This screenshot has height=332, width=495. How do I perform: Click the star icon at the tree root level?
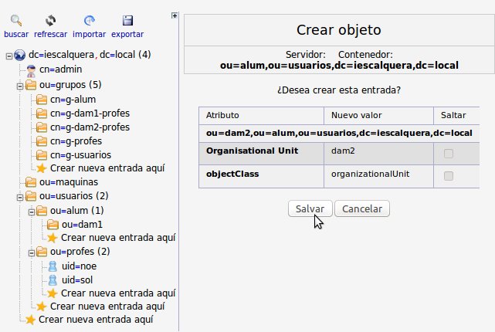click(30, 320)
